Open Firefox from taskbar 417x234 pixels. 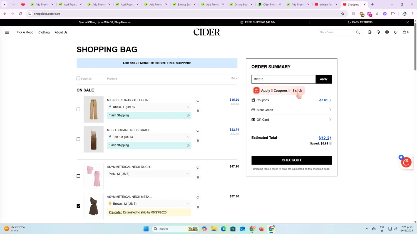pos(262,229)
